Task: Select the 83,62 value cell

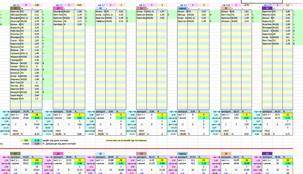Action: (x=37, y=170)
